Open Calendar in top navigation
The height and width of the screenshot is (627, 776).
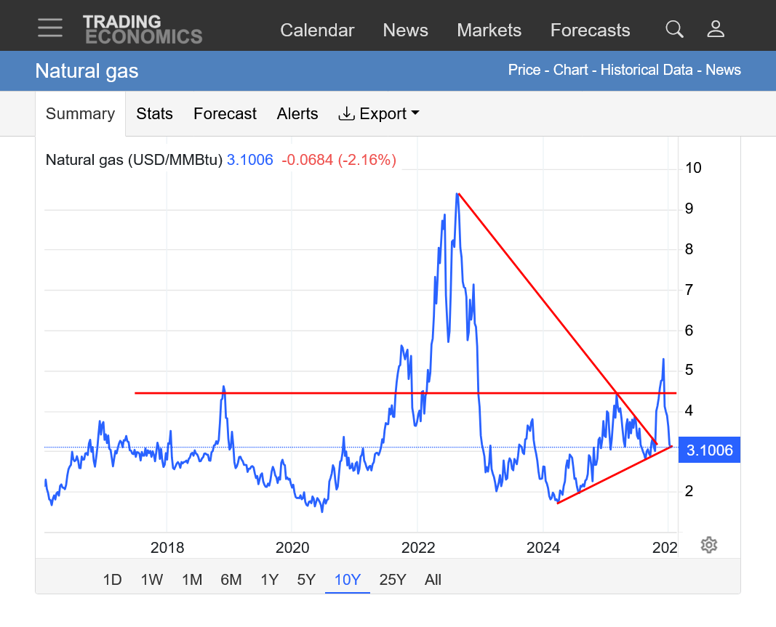coord(317,31)
